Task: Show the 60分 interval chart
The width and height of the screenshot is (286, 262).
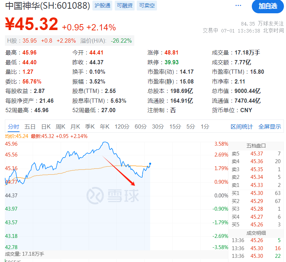Action: point(141,126)
